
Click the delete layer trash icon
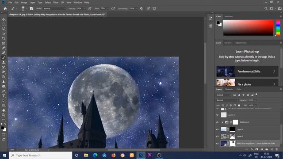coord(276,149)
